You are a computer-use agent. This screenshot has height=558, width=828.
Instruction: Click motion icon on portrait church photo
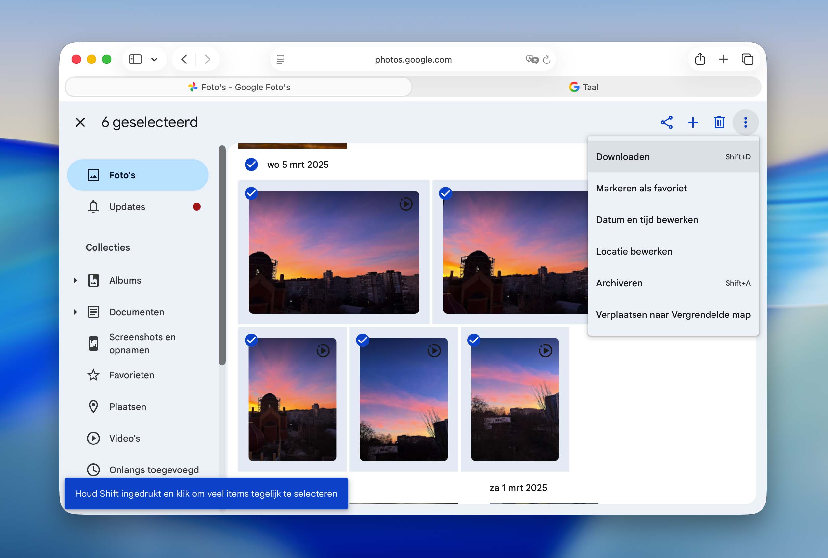pyautogui.click(x=323, y=351)
